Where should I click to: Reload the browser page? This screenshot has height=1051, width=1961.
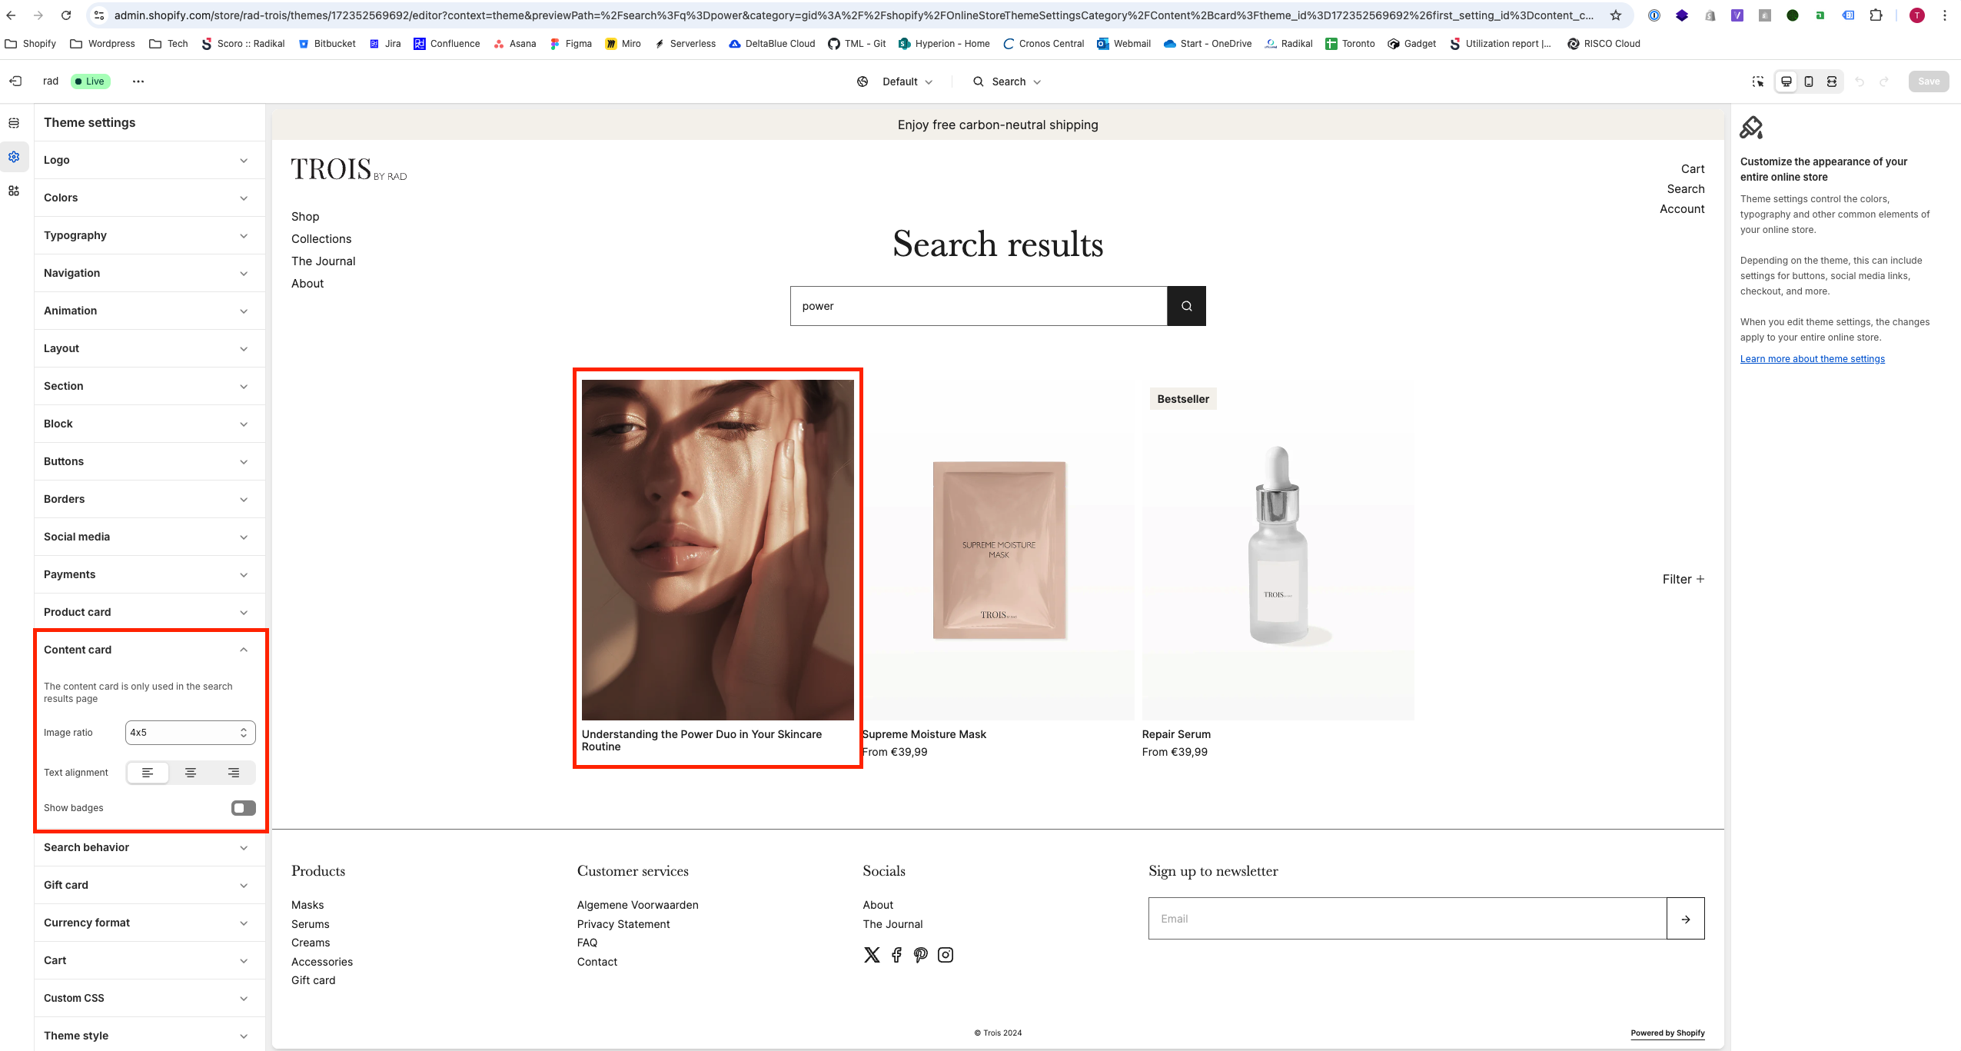(66, 15)
